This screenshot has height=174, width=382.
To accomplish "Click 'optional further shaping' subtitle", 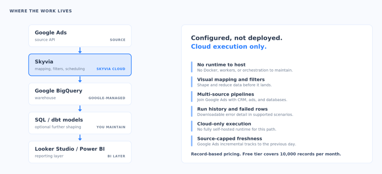I will 58,127.
